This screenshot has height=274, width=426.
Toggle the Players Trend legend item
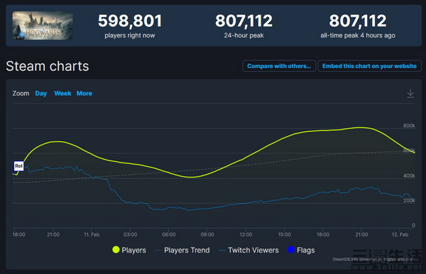(x=182, y=250)
